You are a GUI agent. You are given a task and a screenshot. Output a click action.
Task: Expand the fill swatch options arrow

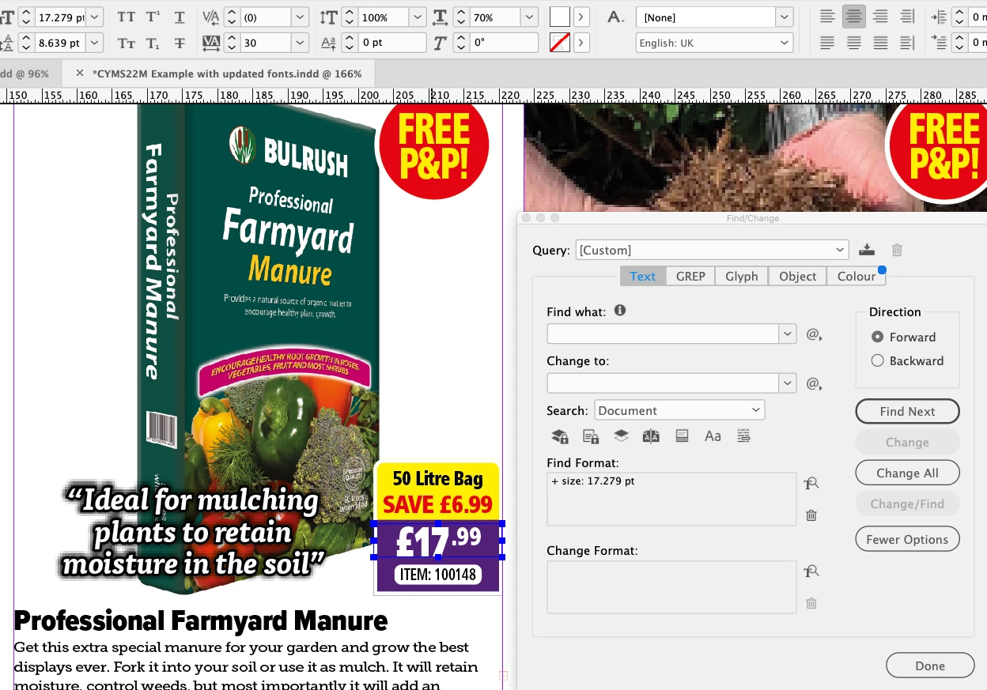581,17
